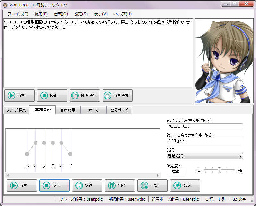256x206 pixels.
Task: Open the ポーズ tab
Action: (x=93, y=110)
